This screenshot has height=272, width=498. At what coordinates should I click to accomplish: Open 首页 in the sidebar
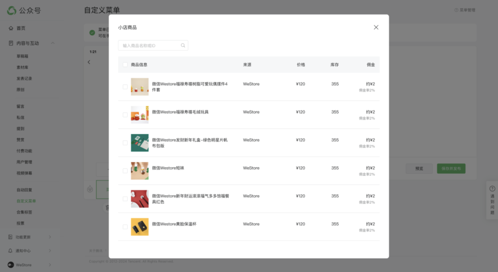(21, 28)
